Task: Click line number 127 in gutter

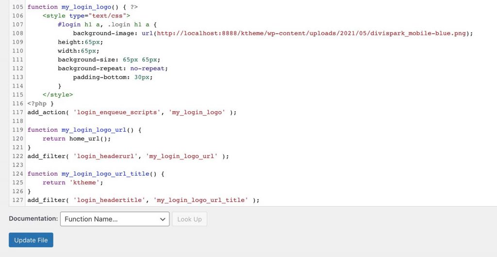Action: click(x=18, y=200)
